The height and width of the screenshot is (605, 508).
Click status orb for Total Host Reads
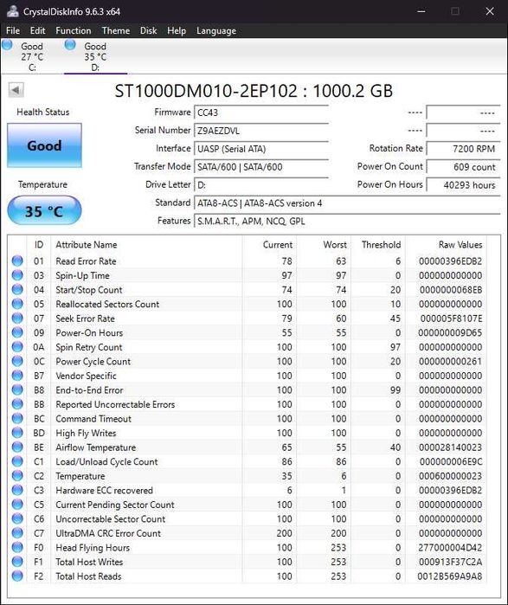[17, 576]
